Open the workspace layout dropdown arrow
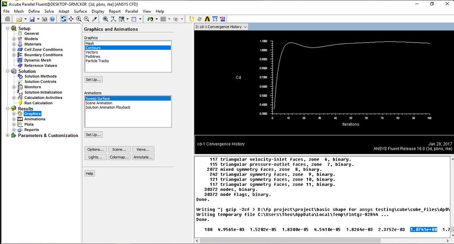 127,19
